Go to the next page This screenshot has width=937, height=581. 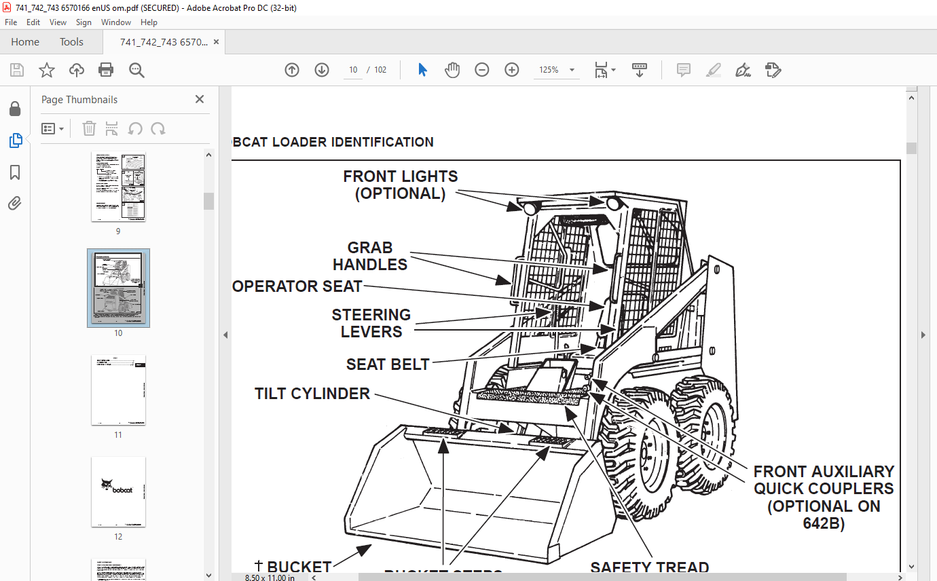click(322, 70)
